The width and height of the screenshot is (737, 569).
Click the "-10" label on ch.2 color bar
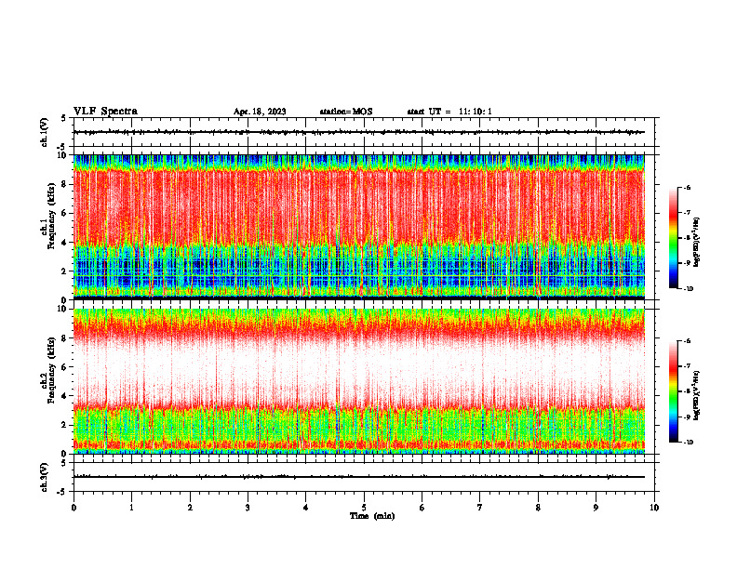pos(688,442)
